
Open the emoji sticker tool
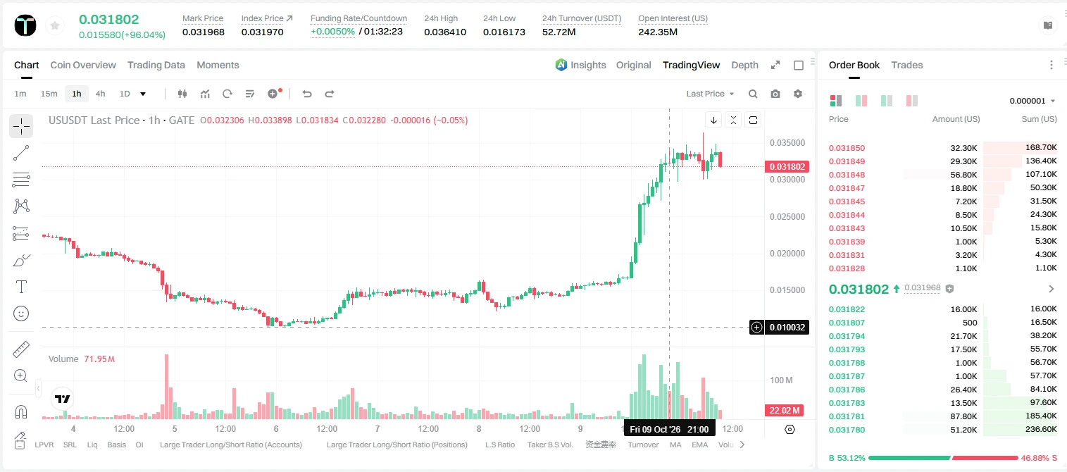(x=21, y=313)
